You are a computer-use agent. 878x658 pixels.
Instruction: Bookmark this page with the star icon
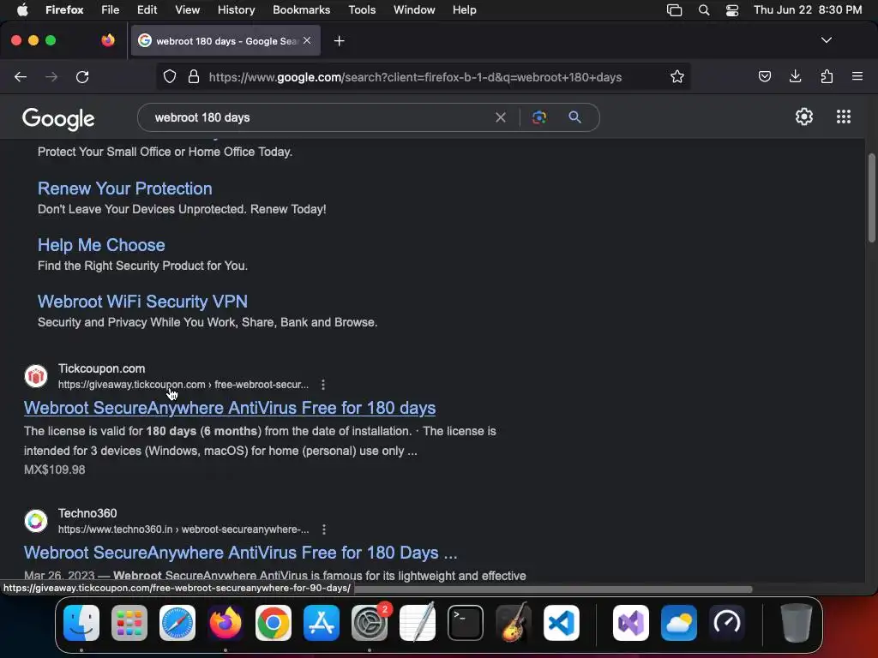tap(677, 76)
